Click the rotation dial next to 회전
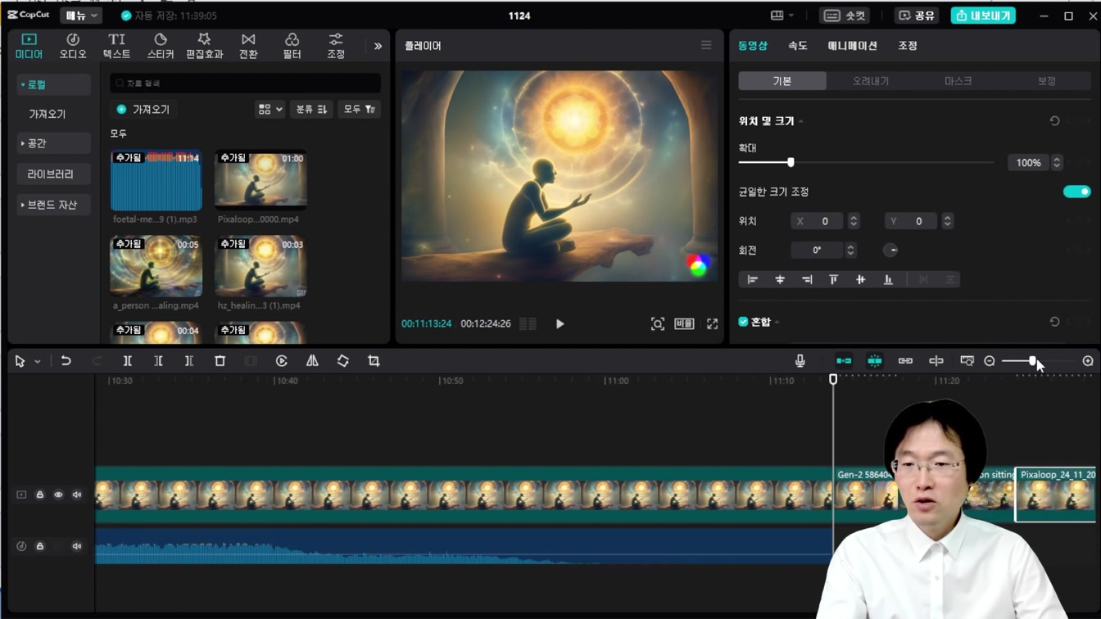The width and height of the screenshot is (1101, 619). click(x=891, y=251)
